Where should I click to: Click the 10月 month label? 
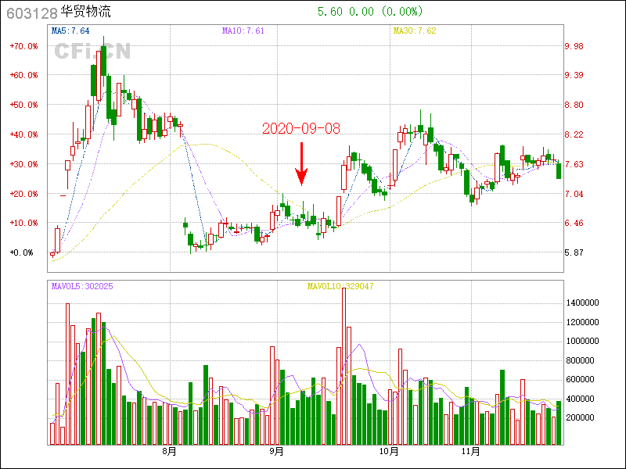click(x=389, y=452)
